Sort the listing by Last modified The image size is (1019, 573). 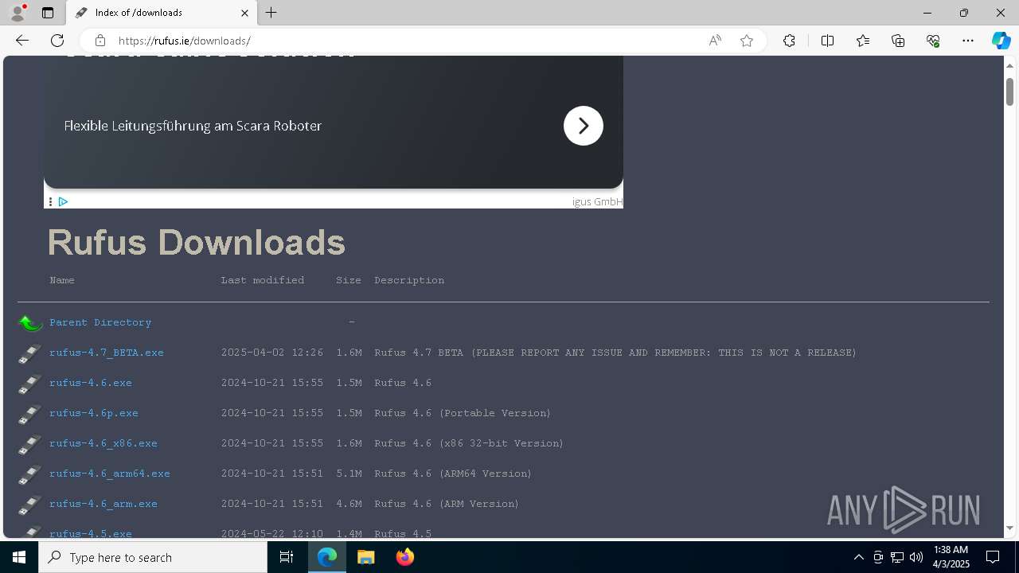click(x=263, y=280)
